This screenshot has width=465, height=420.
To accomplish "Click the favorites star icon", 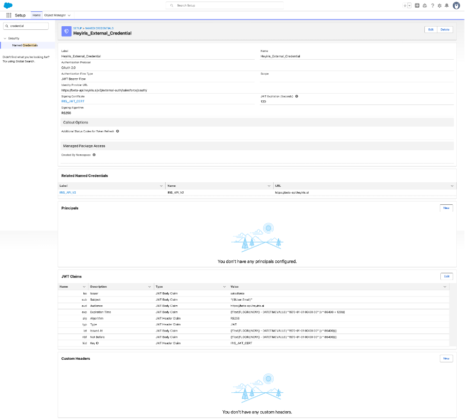I will pyautogui.click(x=405, y=5).
